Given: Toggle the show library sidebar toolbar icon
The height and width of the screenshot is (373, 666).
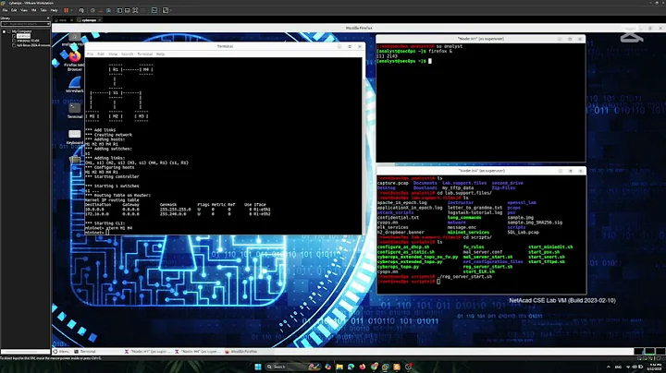Looking at the screenshot, I should click(119, 10).
